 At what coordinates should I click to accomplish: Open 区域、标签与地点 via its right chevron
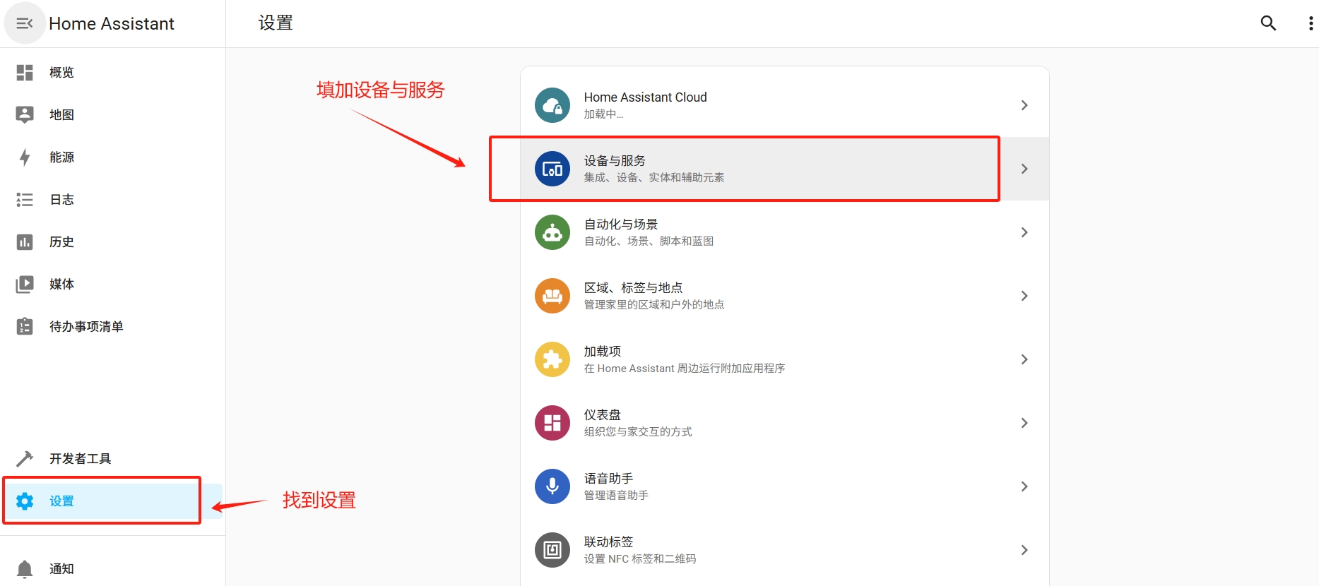click(1024, 296)
